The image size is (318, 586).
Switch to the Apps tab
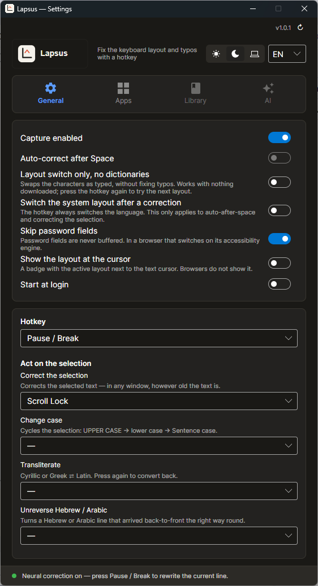tap(123, 94)
